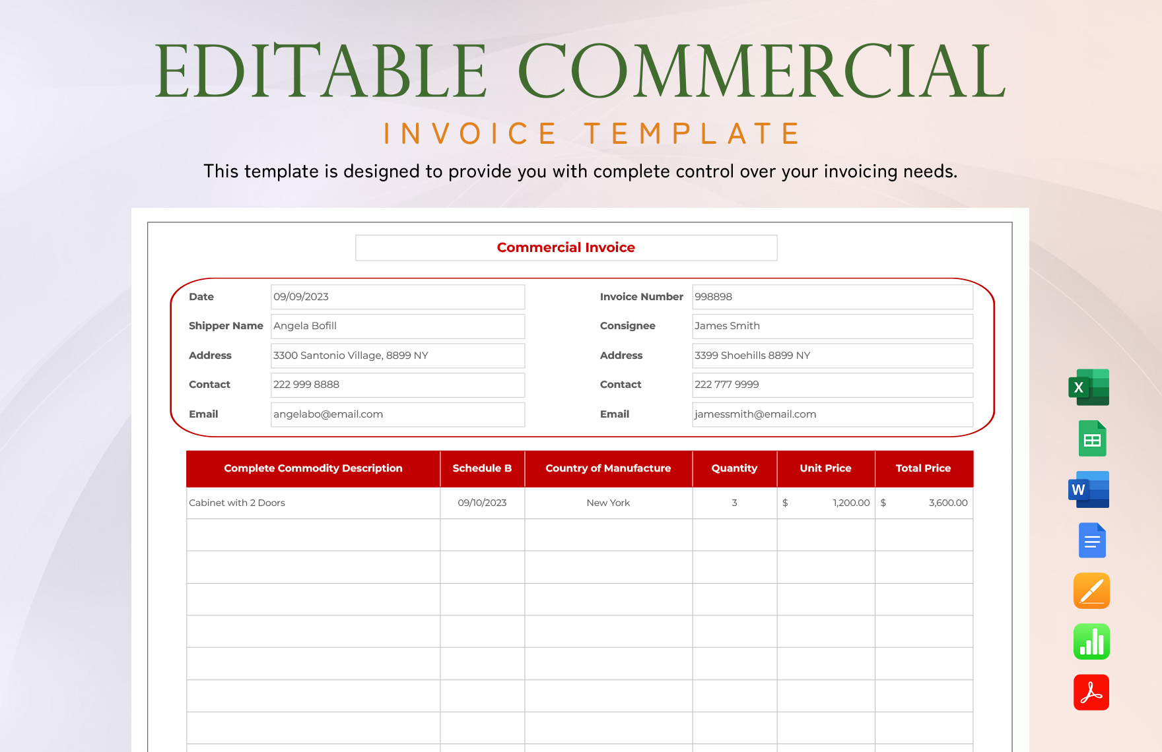1162x752 pixels.
Task: Click the Apple Numbers icon
Action: pos(1091,641)
